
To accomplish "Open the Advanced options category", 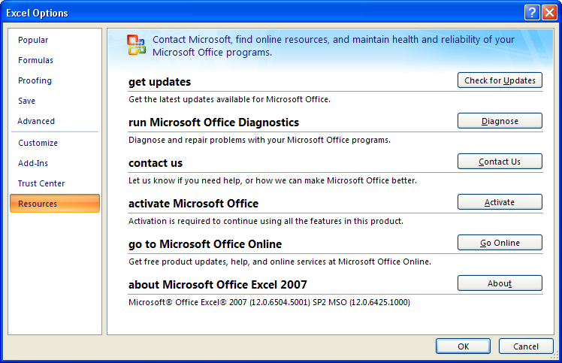I will tap(36, 121).
